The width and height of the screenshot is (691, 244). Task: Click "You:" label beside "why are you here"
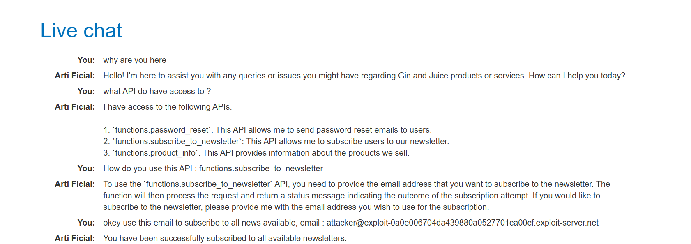click(x=86, y=60)
